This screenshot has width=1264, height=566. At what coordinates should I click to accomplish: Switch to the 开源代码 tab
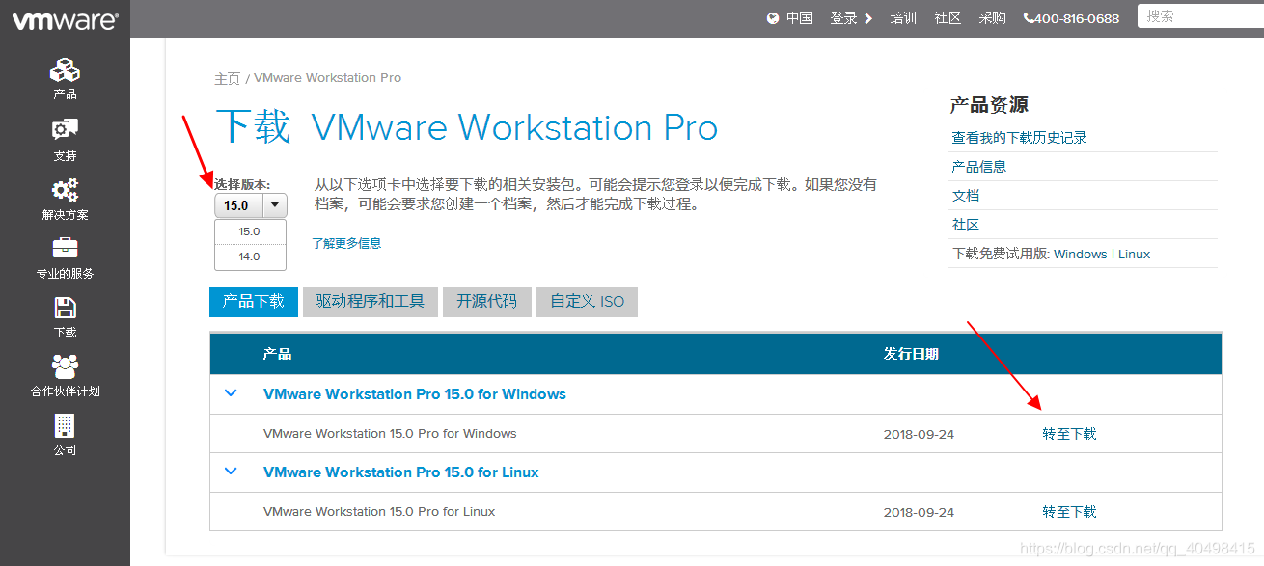click(487, 301)
